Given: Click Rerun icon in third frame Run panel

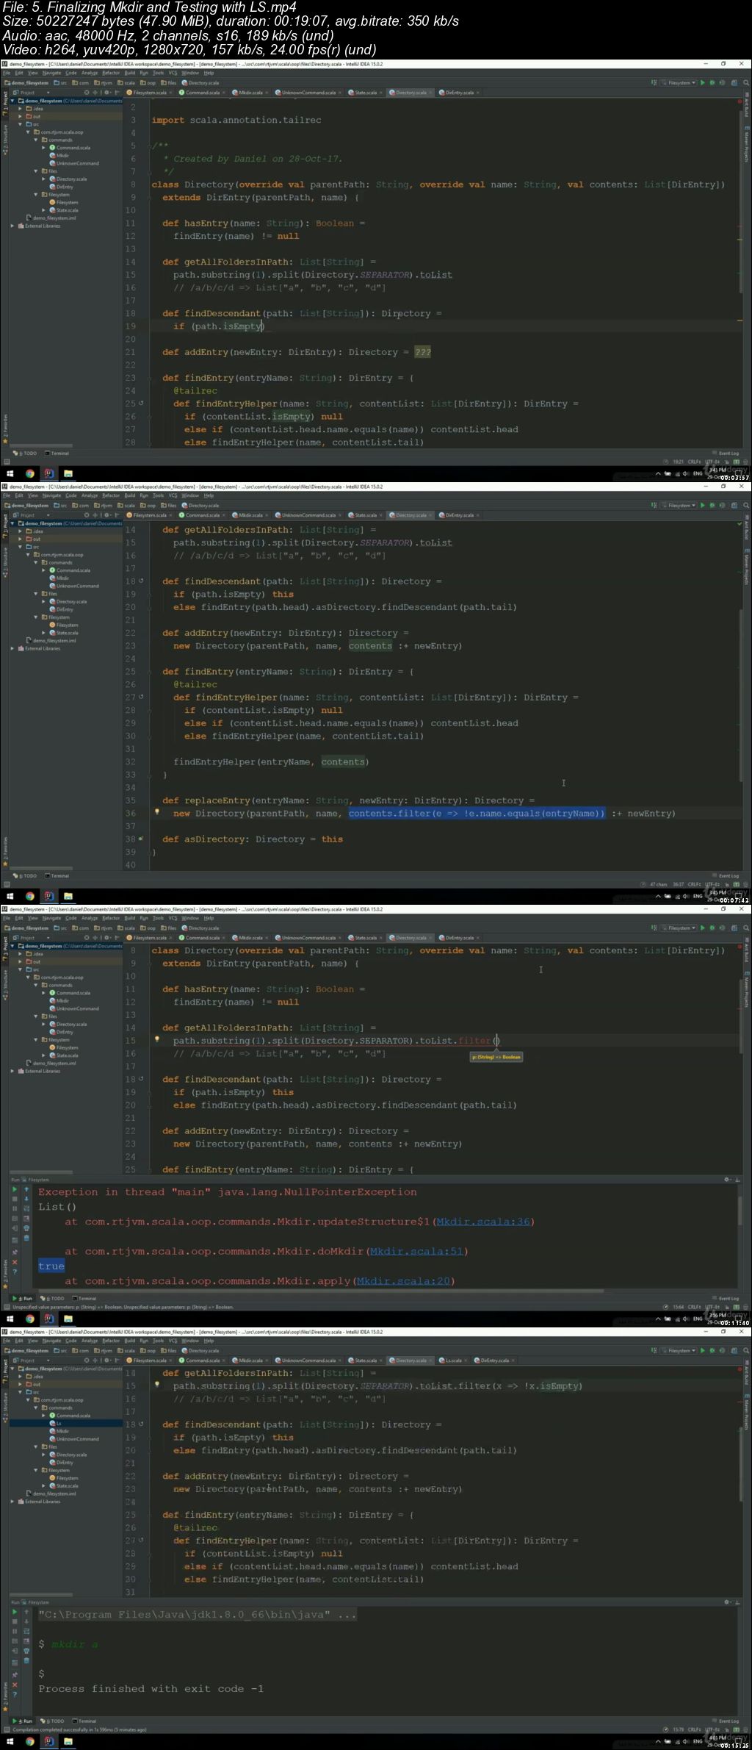Looking at the screenshot, I should pos(15,1188).
